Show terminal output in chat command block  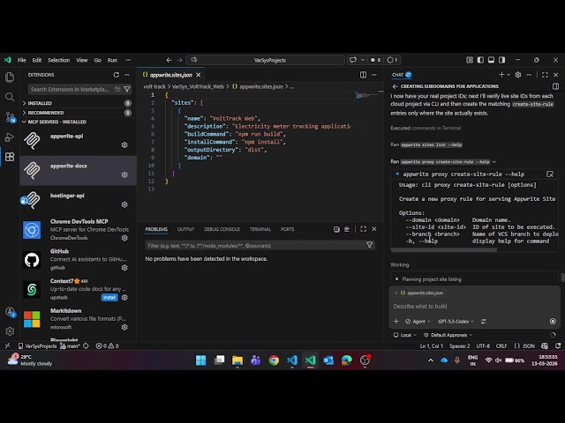click(550, 174)
